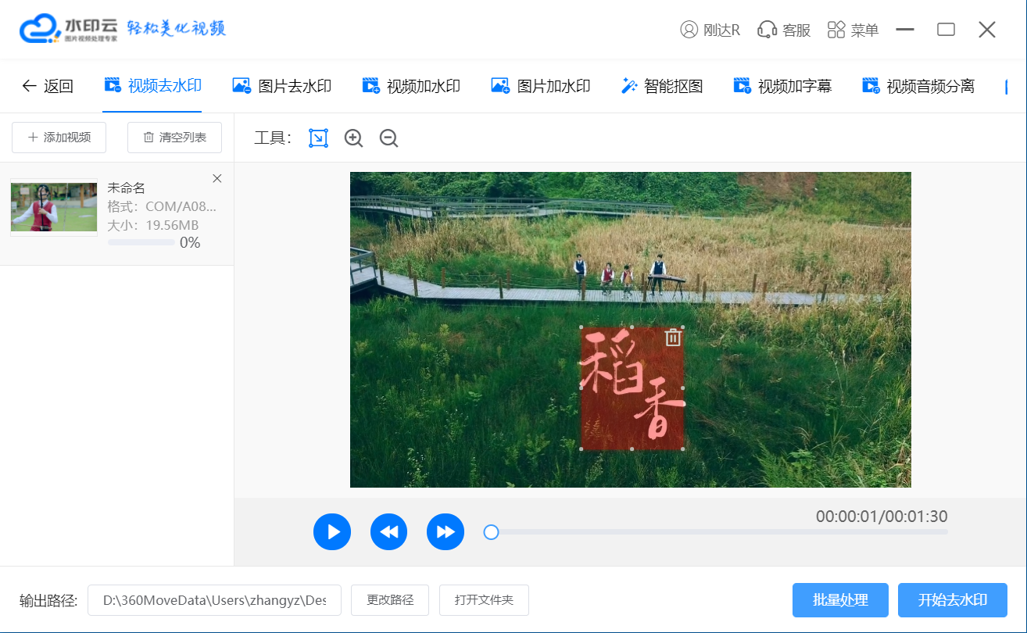
Task: Play the video preview
Action: [332, 532]
